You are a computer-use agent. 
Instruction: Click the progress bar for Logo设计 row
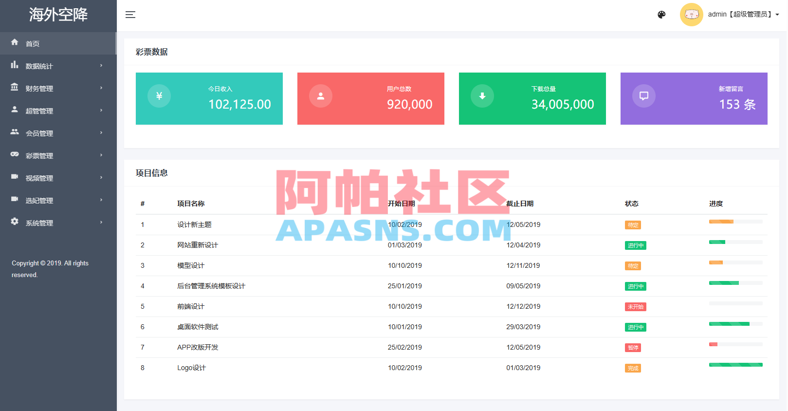pyautogui.click(x=735, y=365)
